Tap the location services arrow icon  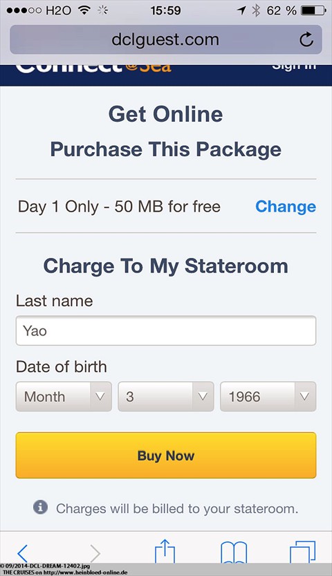(x=241, y=10)
